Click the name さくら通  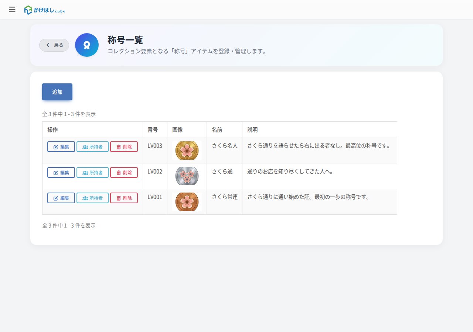[x=222, y=172]
